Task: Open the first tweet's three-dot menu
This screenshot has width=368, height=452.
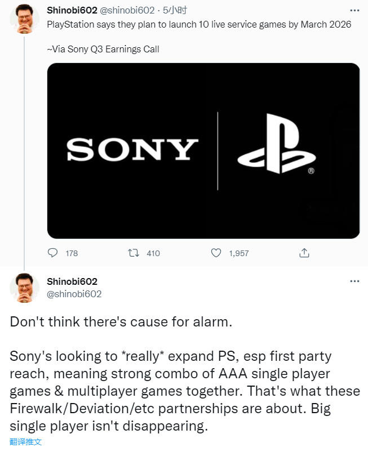Action: pyautogui.click(x=354, y=10)
